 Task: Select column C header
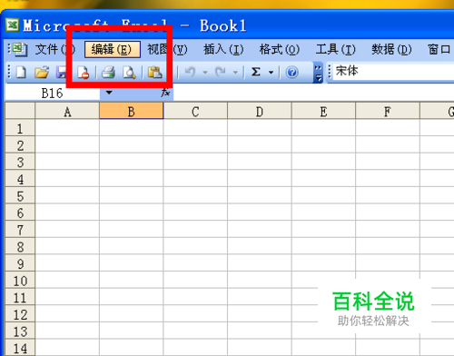click(x=195, y=111)
